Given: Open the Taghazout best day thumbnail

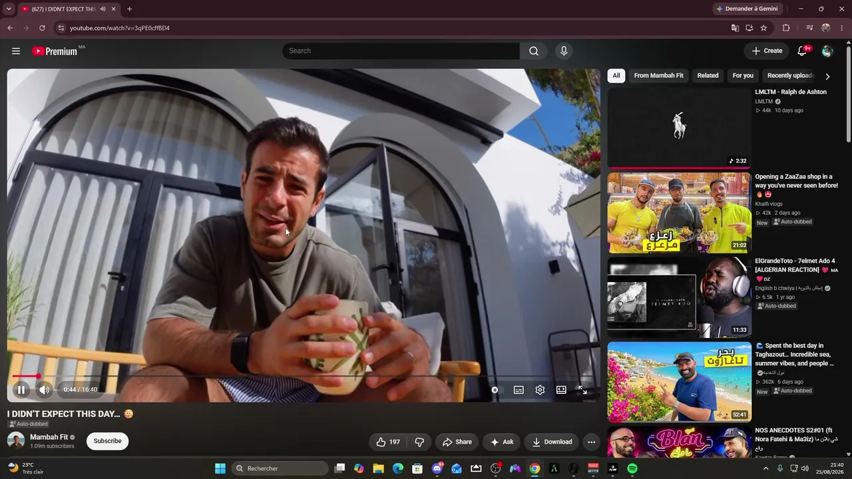Looking at the screenshot, I should pyautogui.click(x=679, y=382).
